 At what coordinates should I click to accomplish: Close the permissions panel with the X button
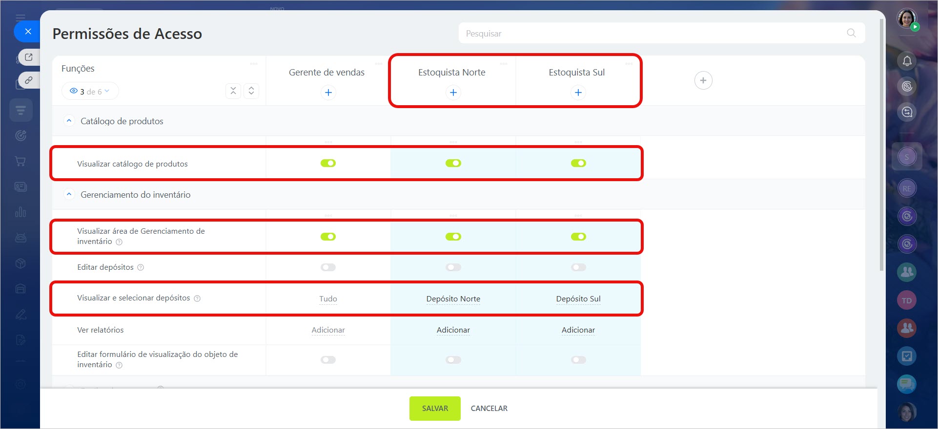coord(28,32)
